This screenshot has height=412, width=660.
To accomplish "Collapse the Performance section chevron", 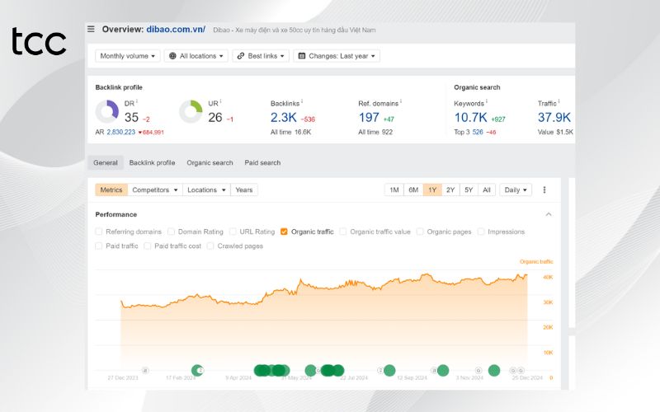I will pyautogui.click(x=549, y=214).
